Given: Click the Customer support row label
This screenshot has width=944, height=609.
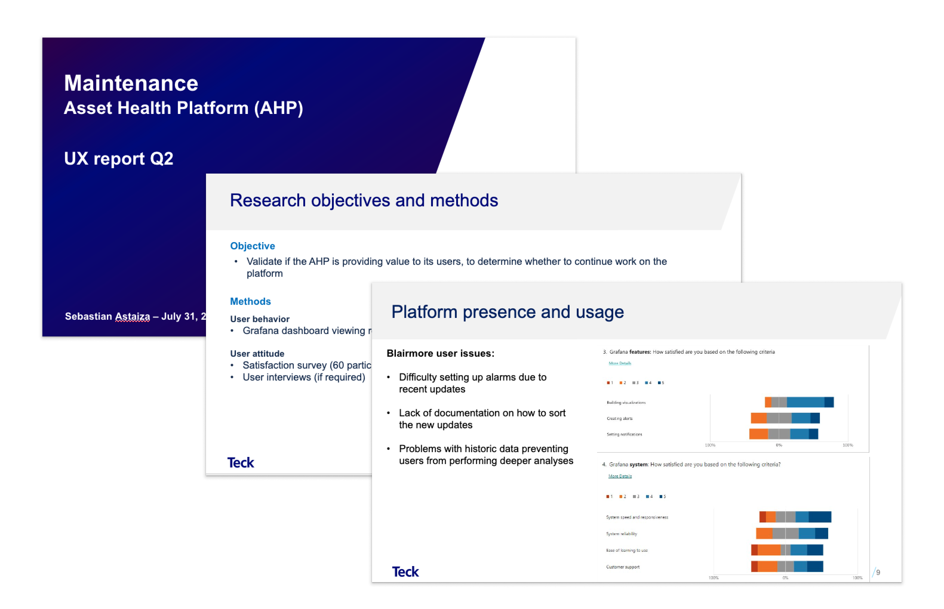Looking at the screenshot, I should (622, 567).
